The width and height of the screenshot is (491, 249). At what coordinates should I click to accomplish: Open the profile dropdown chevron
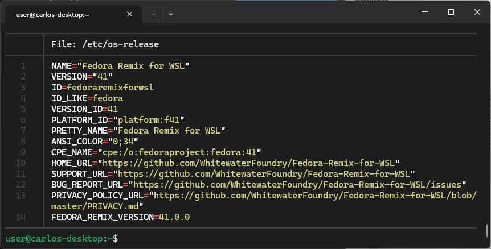pyautogui.click(x=171, y=14)
